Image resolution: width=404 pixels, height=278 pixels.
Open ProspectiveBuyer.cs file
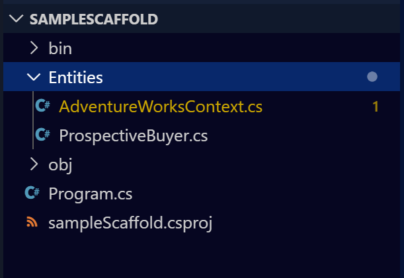tap(134, 135)
